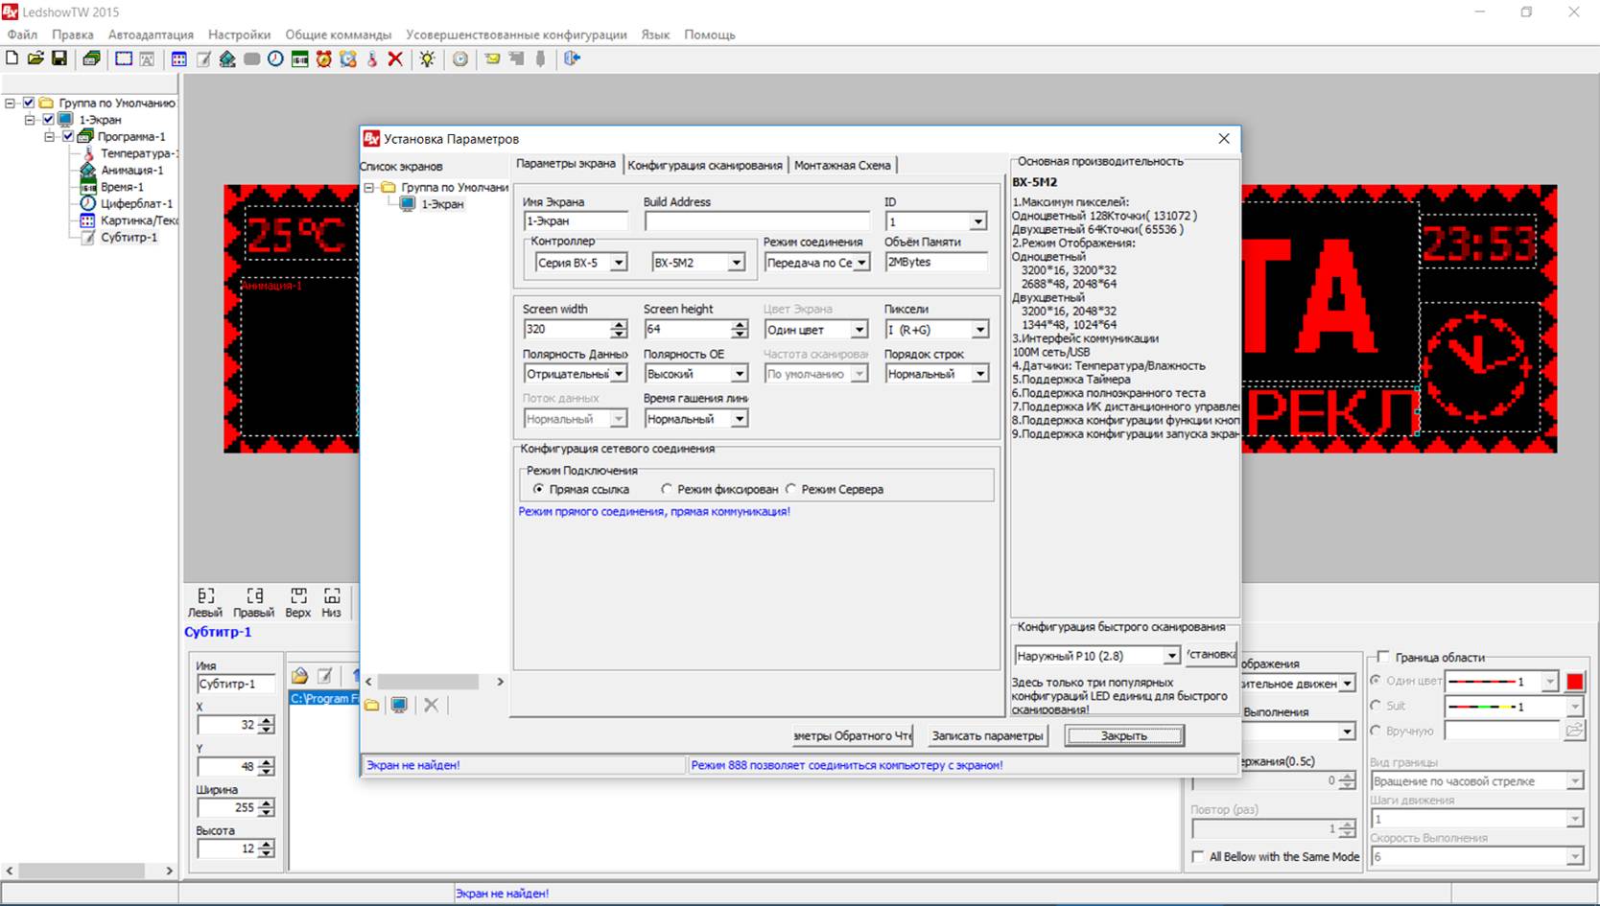
Task: Switch to Монтажная Схема tab
Action: [842, 165]
